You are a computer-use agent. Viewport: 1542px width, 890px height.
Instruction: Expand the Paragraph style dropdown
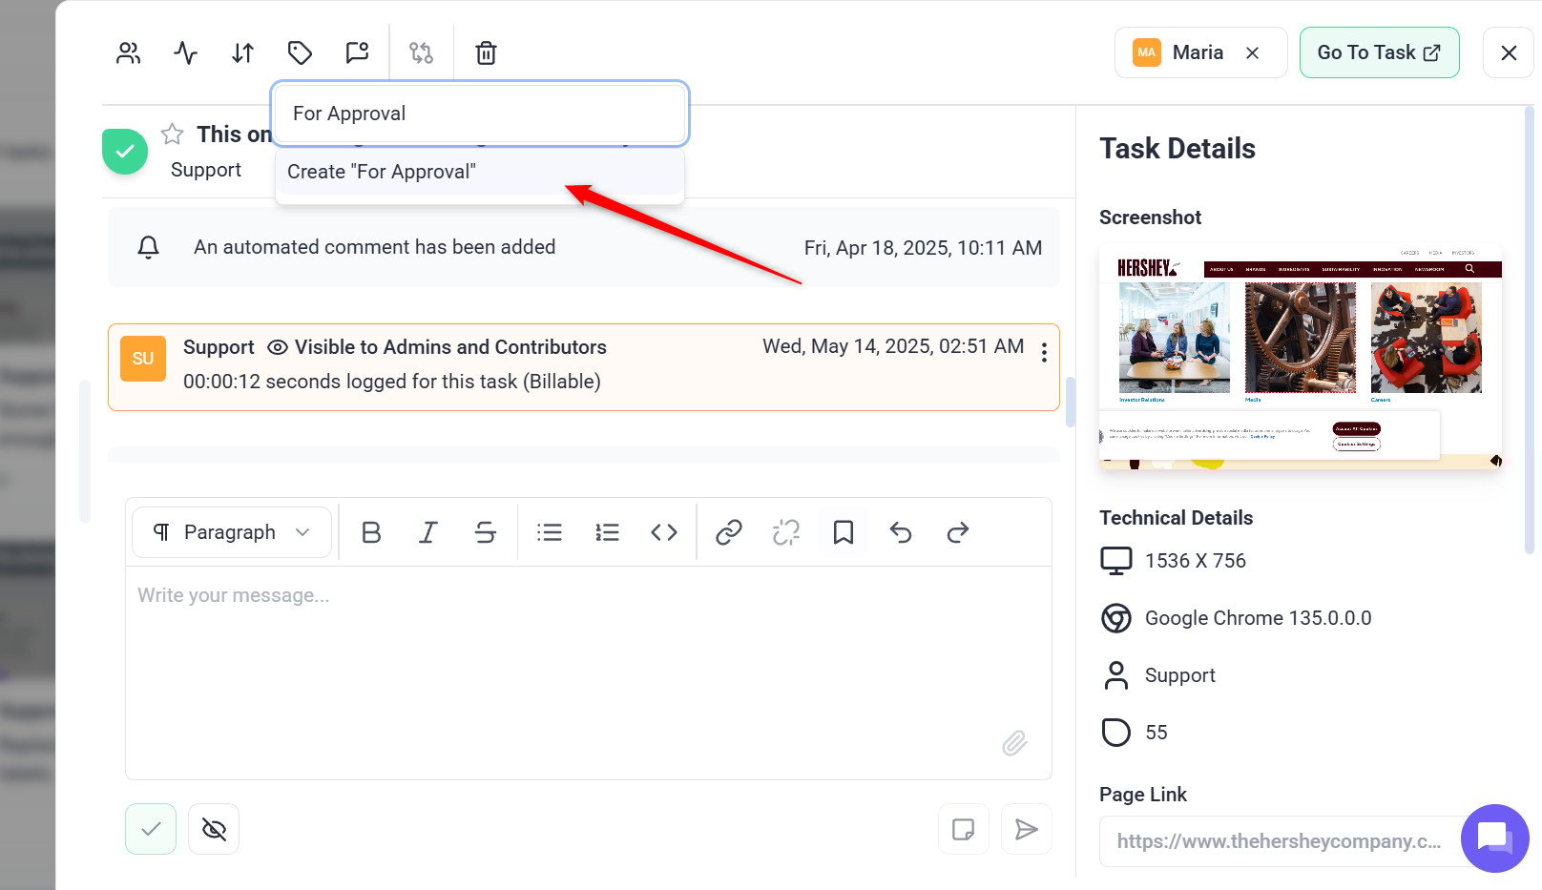click(x=232, y=532)
